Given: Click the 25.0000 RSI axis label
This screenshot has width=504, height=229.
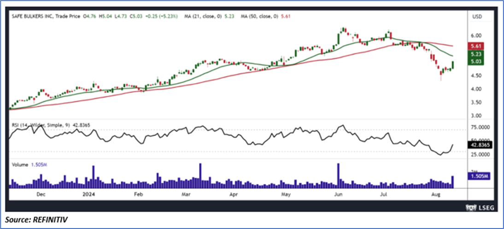Looking at the screenshot, I should pyautogui.click(x=480, y=154).
